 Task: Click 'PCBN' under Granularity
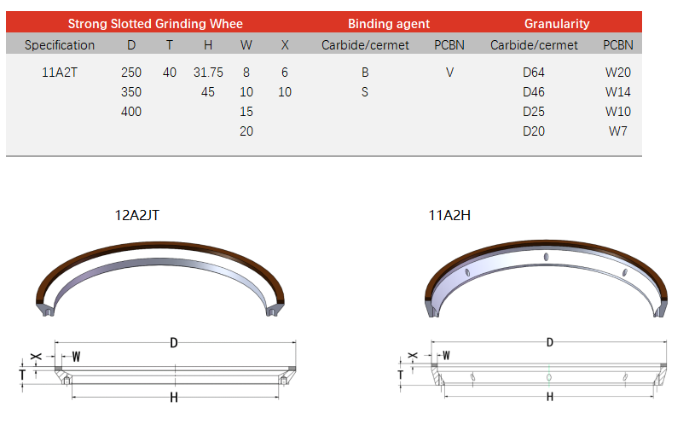pyautogui.click(x=618, y=45)
